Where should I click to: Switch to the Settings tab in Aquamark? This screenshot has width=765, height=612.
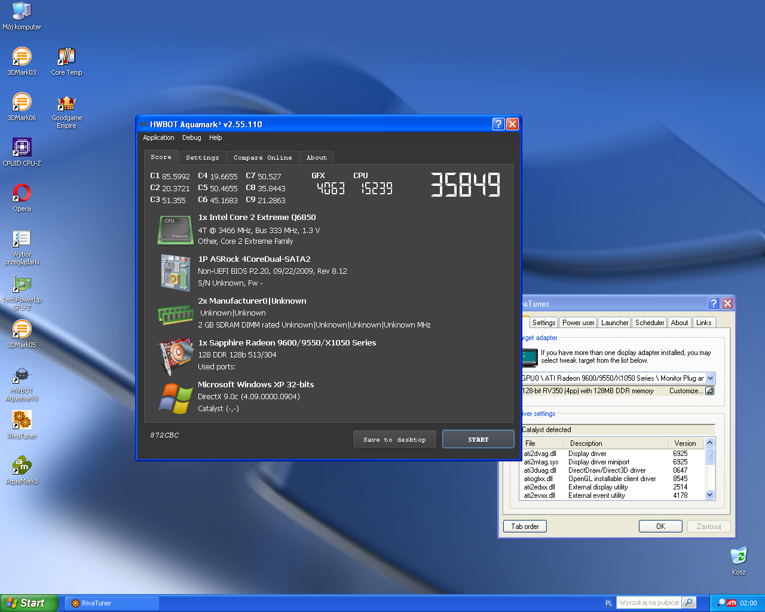tap(203, 157)
